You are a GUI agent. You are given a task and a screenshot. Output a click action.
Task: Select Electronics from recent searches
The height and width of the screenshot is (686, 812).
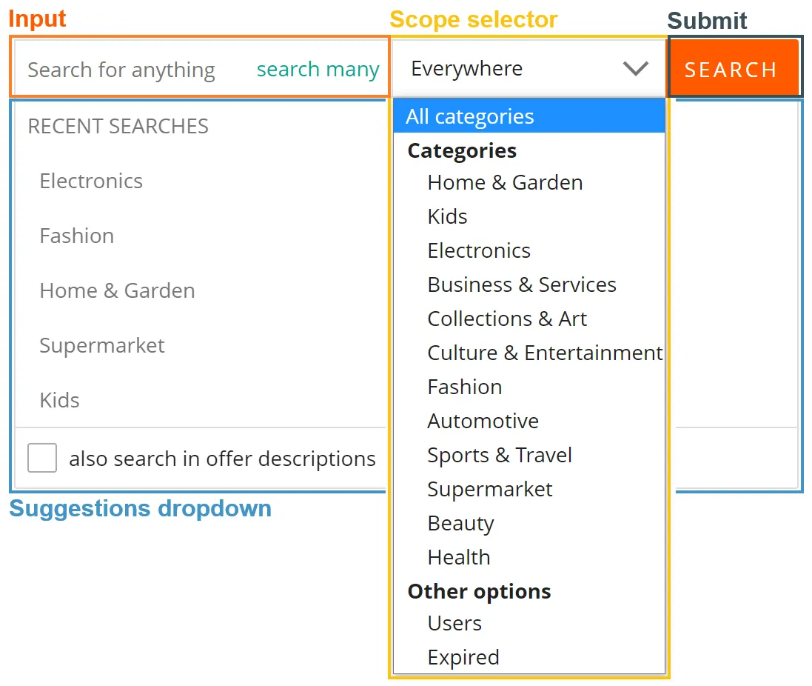pyautogui.click(x=91, y=181)
